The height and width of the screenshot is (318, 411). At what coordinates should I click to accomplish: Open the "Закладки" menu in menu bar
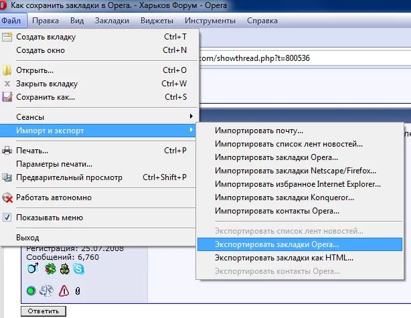click(112, 21)
